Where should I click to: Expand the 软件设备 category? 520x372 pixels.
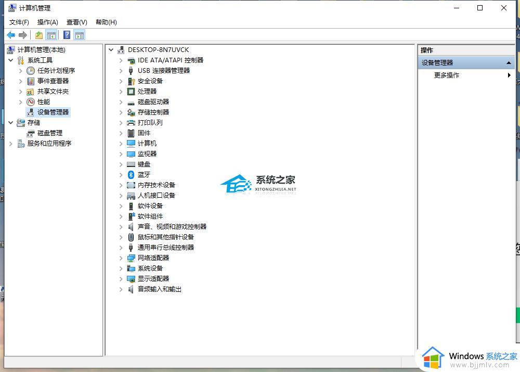click(x=121, y=206)
